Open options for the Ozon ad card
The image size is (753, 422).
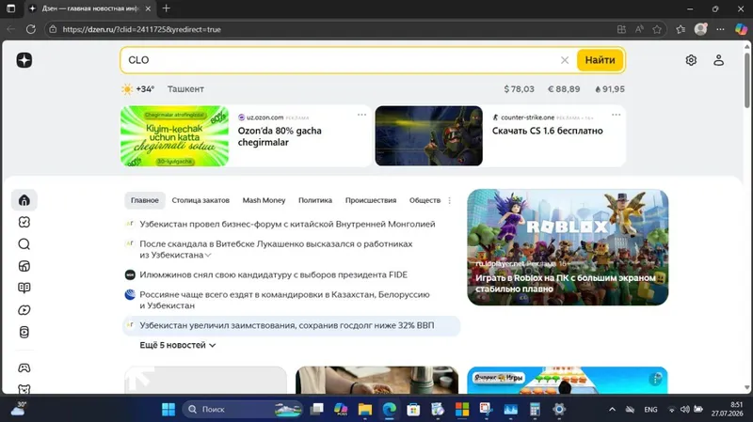pyautogui.click(x=361, y=115)
